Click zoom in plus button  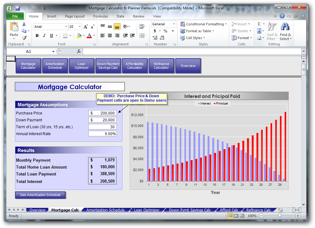[x=298, y=216]
